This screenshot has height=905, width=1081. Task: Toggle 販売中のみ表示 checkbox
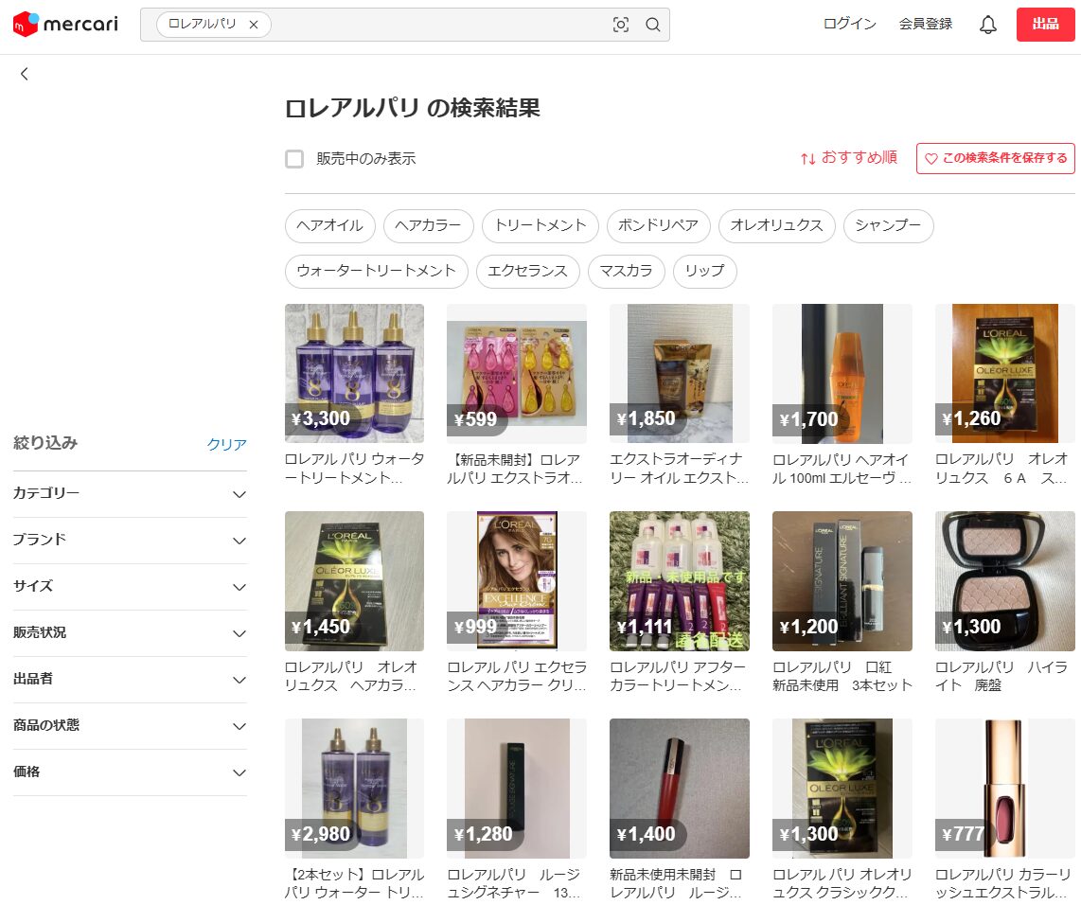tap(294, 159)
